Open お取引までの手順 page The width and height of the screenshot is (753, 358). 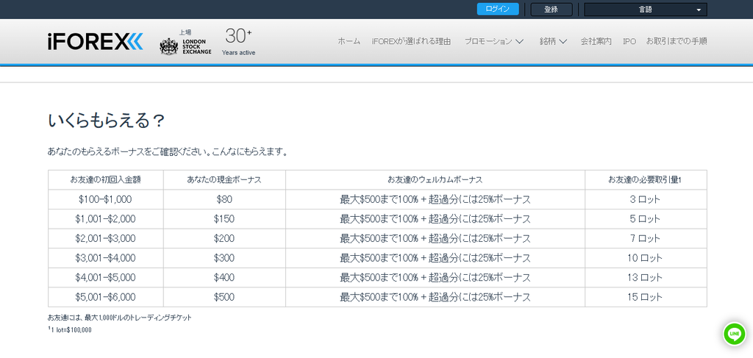click(x=677, y=41)
